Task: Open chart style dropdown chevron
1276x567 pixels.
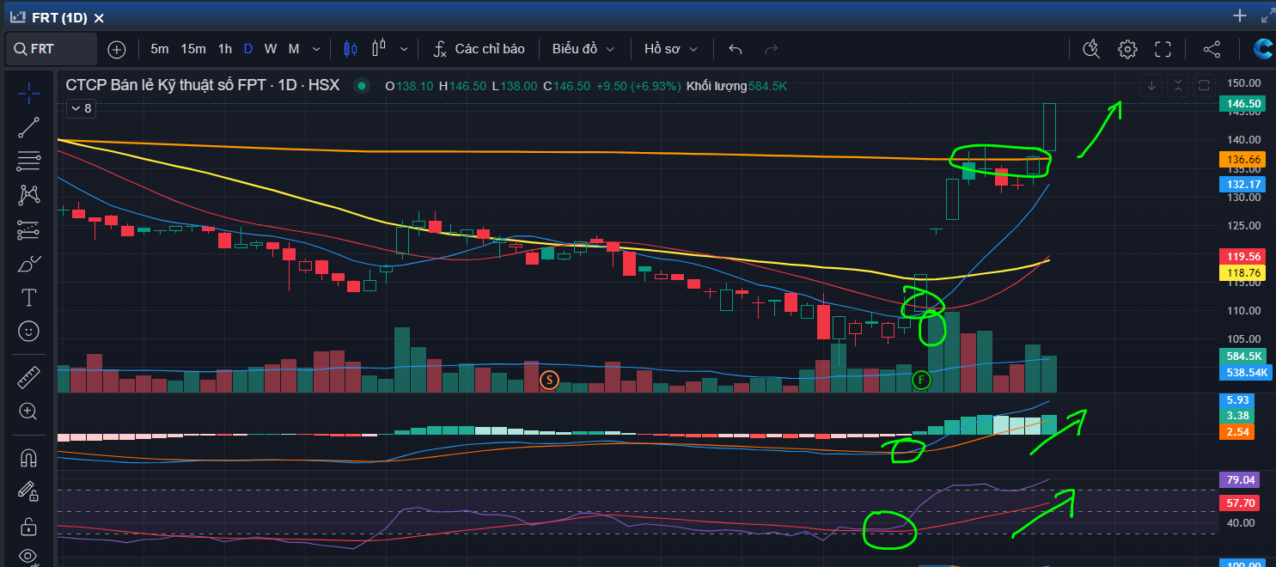Action: click(x=404, y=49)
